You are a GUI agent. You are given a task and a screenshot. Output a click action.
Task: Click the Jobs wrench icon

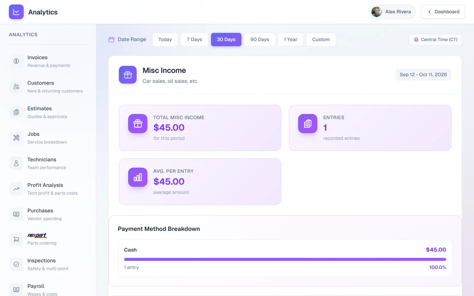16,138
